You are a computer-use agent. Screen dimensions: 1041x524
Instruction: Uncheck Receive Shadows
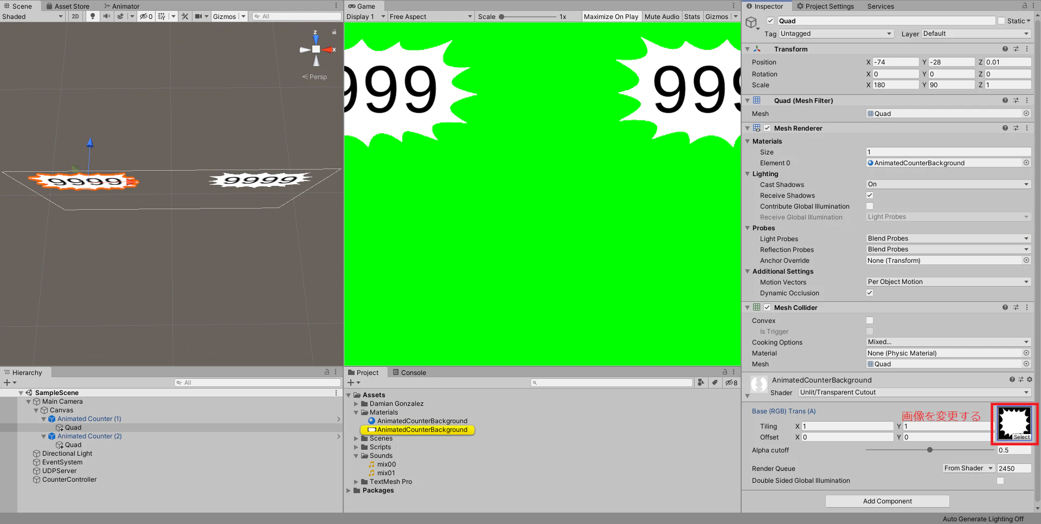pos(870,195)
